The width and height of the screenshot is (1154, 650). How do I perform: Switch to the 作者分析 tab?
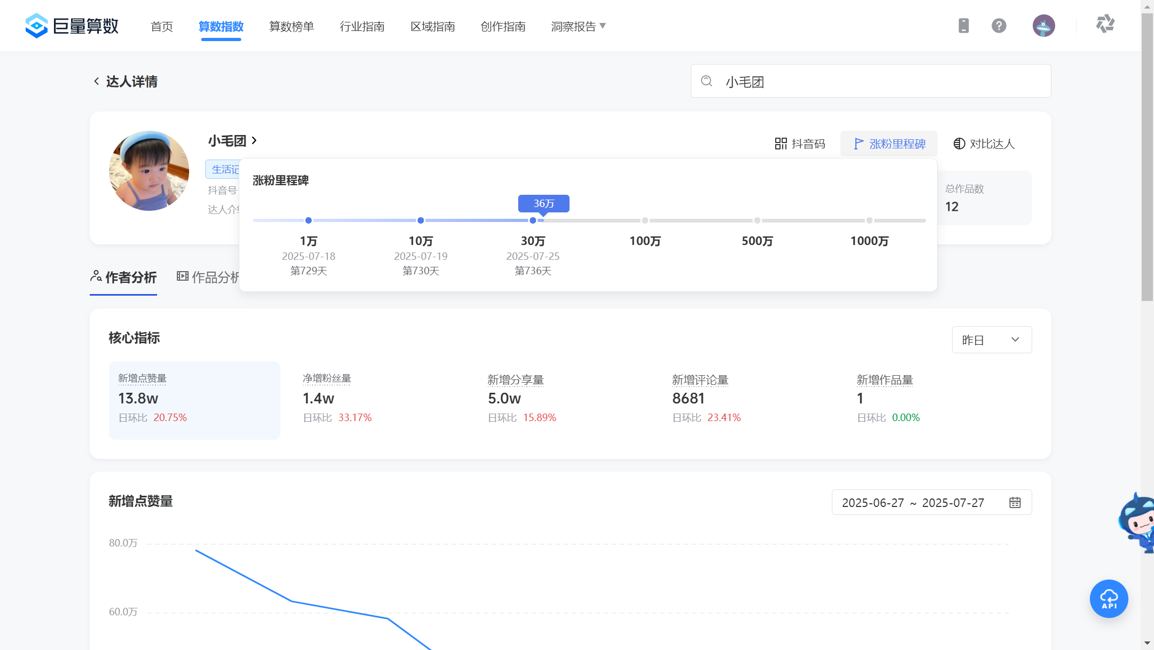point(123,278)
